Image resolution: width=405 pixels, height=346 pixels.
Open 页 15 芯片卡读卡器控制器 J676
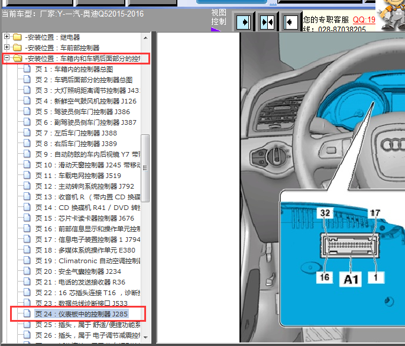(x=85, y=218)
